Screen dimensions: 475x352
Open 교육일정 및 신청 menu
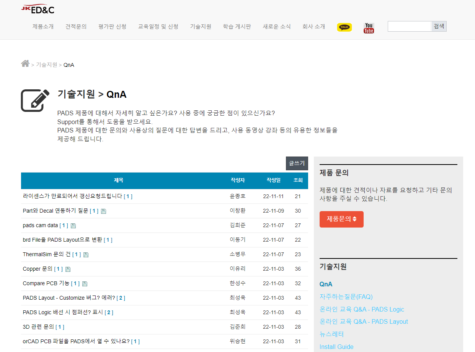[x=158, y=26]
